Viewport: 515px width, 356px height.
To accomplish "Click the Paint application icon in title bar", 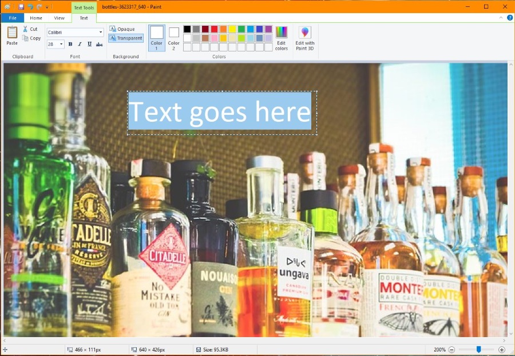I will pos(7,7).
